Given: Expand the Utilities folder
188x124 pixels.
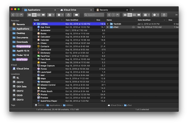Looking at the screenshot, I should [35, 24].
